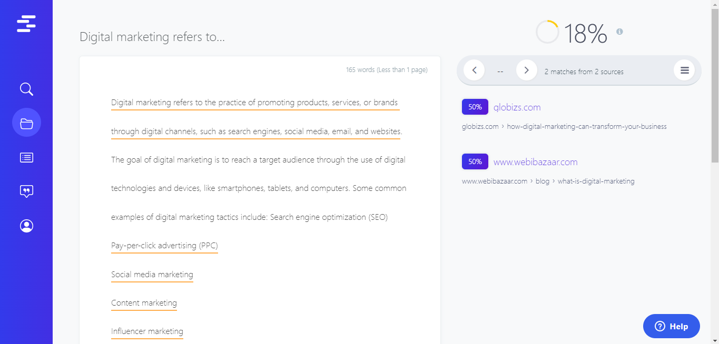
Task: Click the page vertical scrollbar
Action: (715, 84)
